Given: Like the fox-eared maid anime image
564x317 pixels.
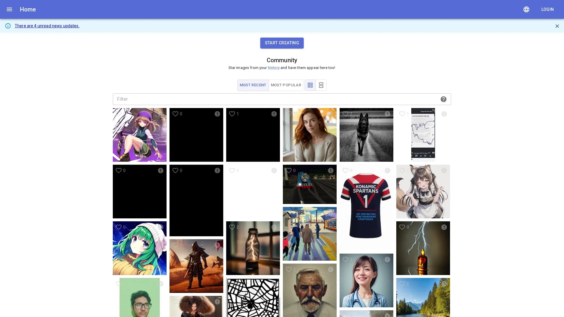Looking at the screenshot, I should [x=402, y=171].
